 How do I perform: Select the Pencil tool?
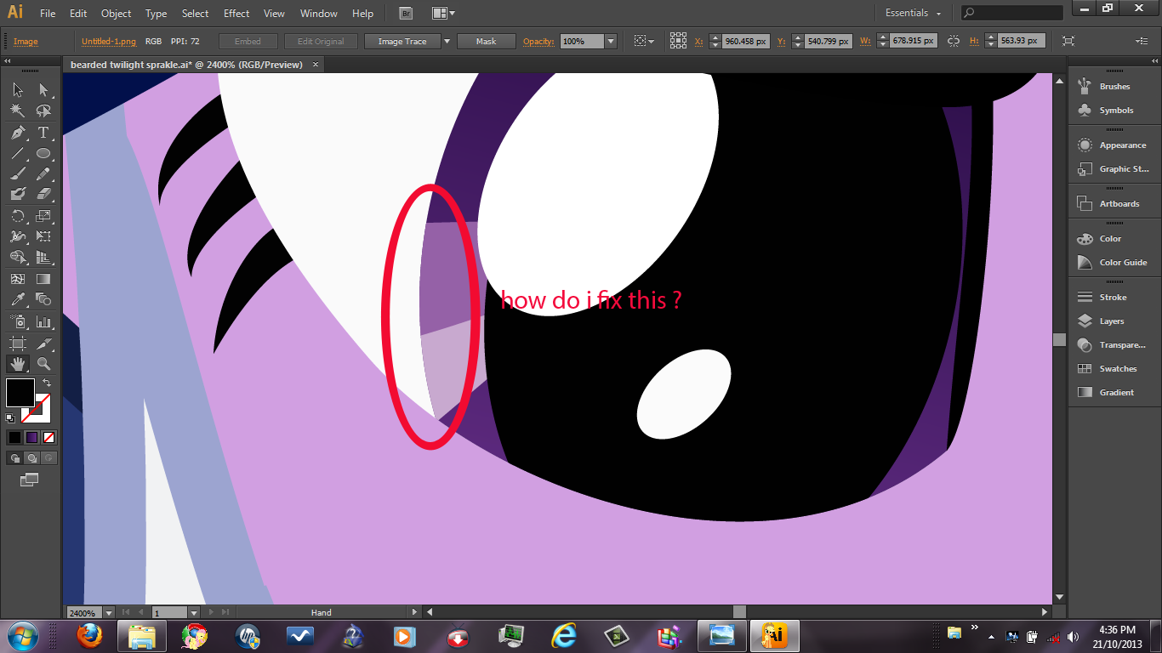[x=43, y=173]
